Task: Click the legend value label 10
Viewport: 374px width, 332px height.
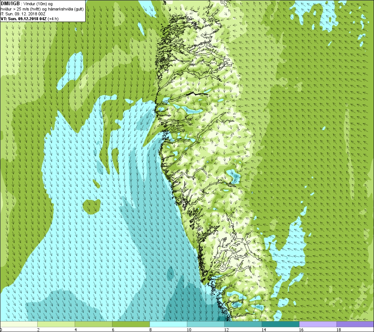Action: pos(189,330)
